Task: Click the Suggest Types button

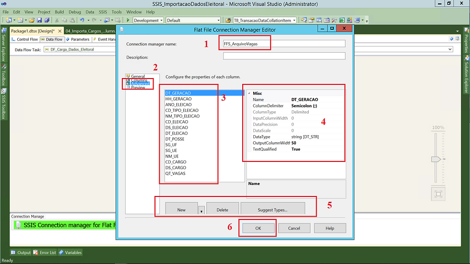Action: (x=273, y=208)
